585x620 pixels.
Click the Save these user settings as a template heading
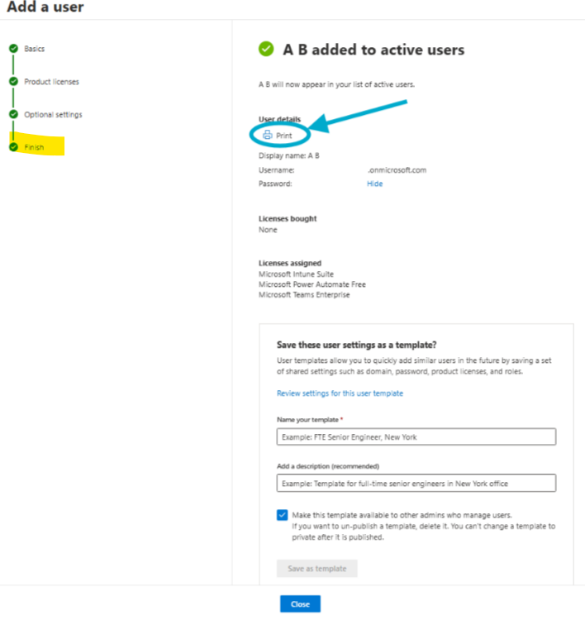click(356, 345)
